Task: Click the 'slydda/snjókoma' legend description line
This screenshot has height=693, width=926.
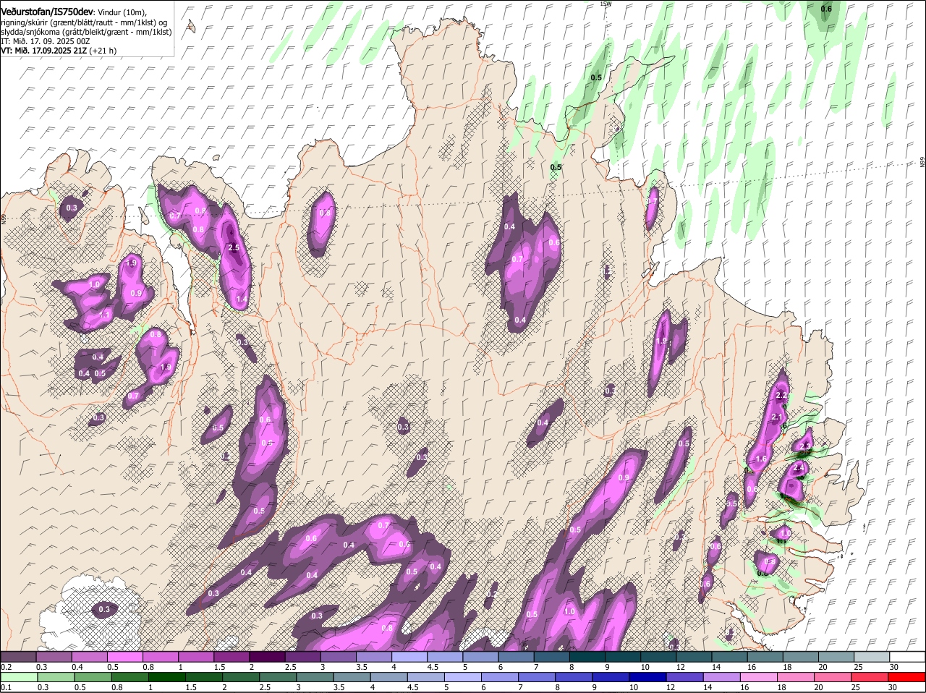Action: coord(86,32)
